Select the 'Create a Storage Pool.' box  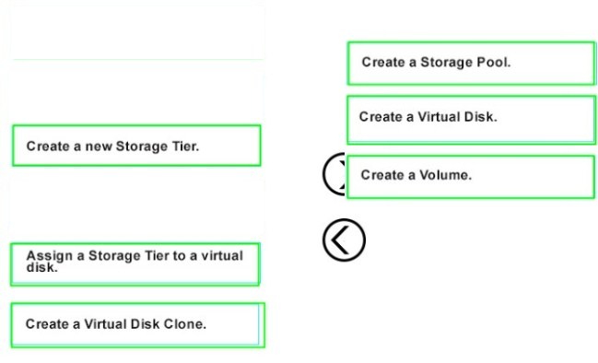pyautogui.click(x=471, y=64)
